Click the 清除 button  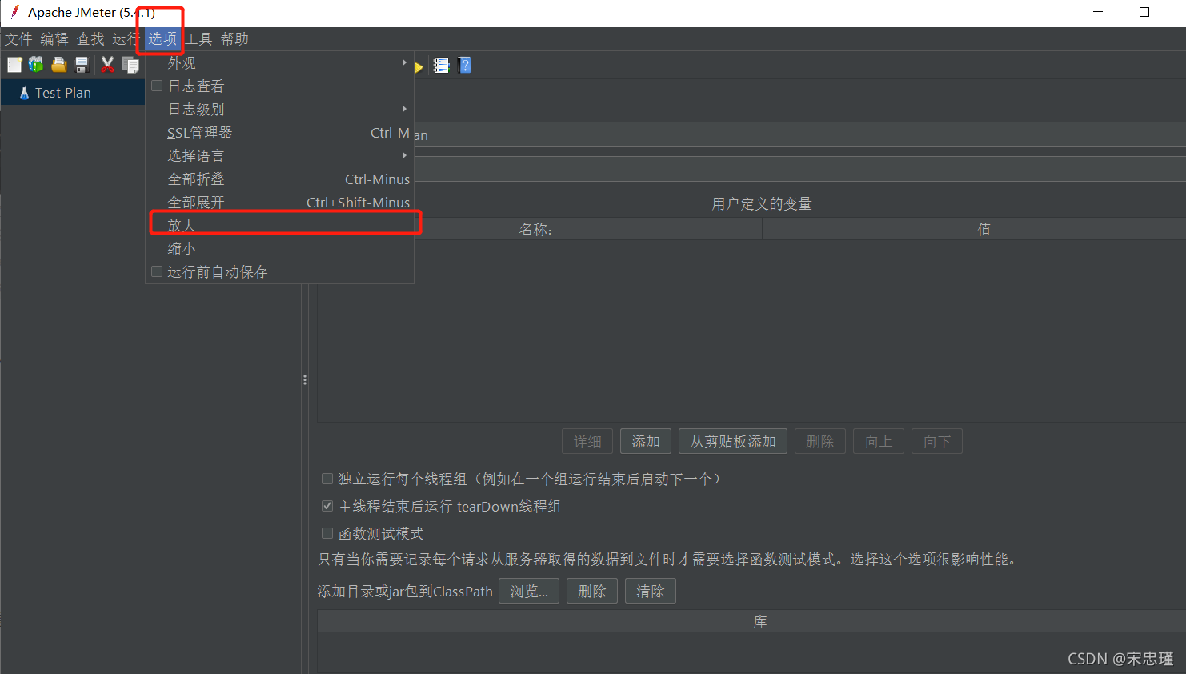tap(651, 591)
